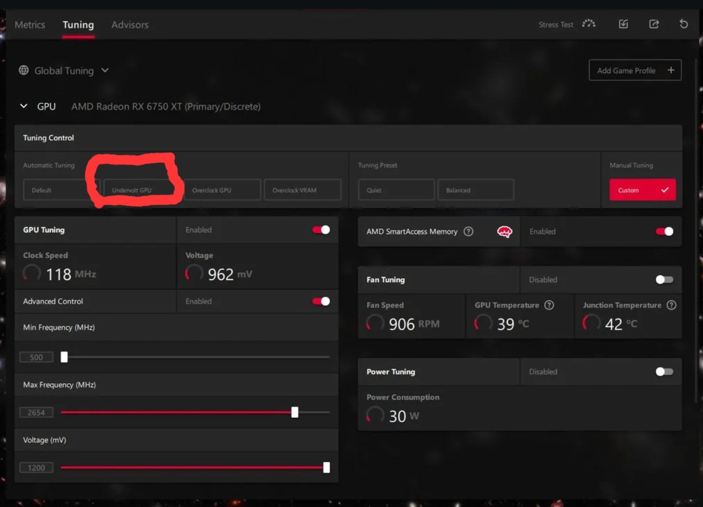Click the Voltage (mV) slider handle

point(327,467)
